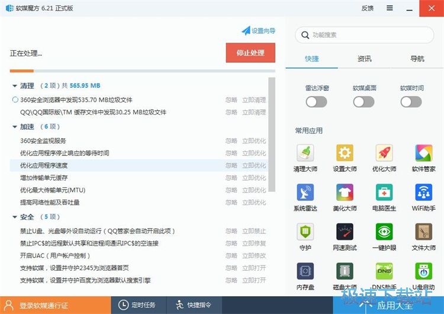Open 软件管家 app icon
Image resolution: width=444 pixels, height=314 pixels.
pyautogui.click(x=424, y=153)
